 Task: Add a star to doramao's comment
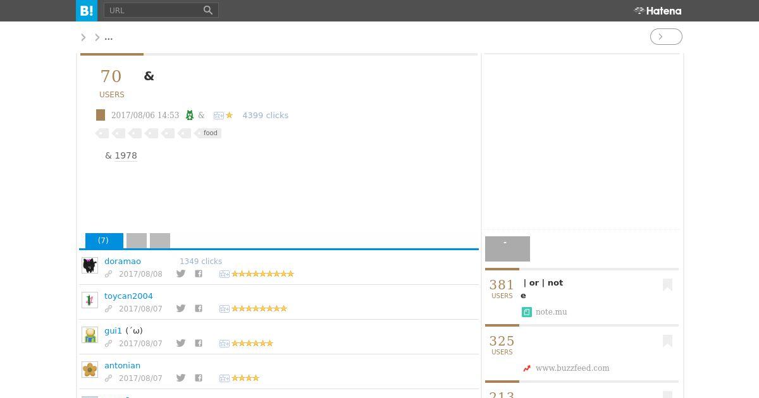(x=224, y=274)
